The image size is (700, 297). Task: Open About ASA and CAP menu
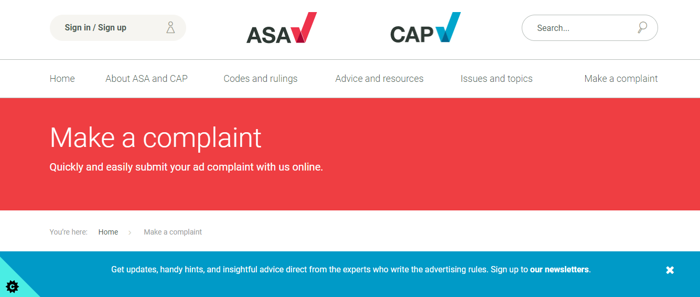146,79
